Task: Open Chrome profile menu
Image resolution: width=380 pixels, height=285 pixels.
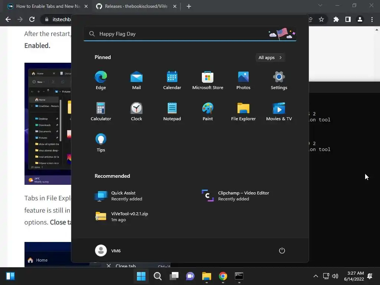Action: coord(360,19)
